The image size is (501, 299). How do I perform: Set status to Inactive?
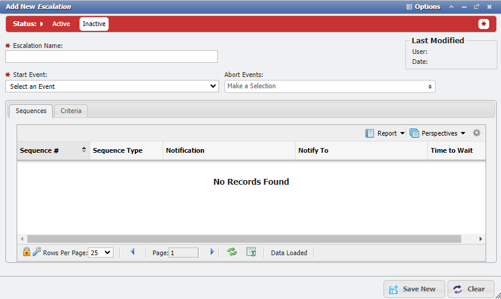click(94, 24)
